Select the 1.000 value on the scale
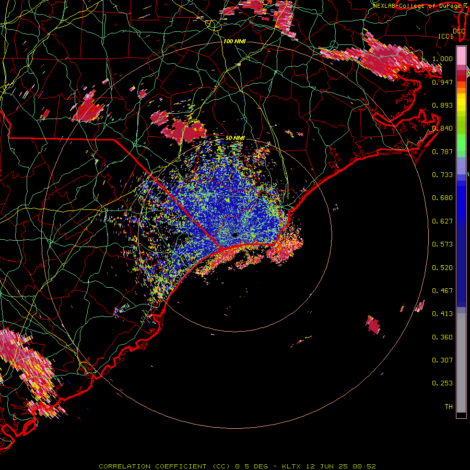The width and height of the screenshot is (470, 470). 442,58
